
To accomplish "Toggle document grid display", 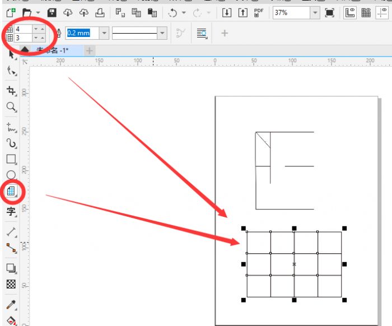I will point(366,12).
